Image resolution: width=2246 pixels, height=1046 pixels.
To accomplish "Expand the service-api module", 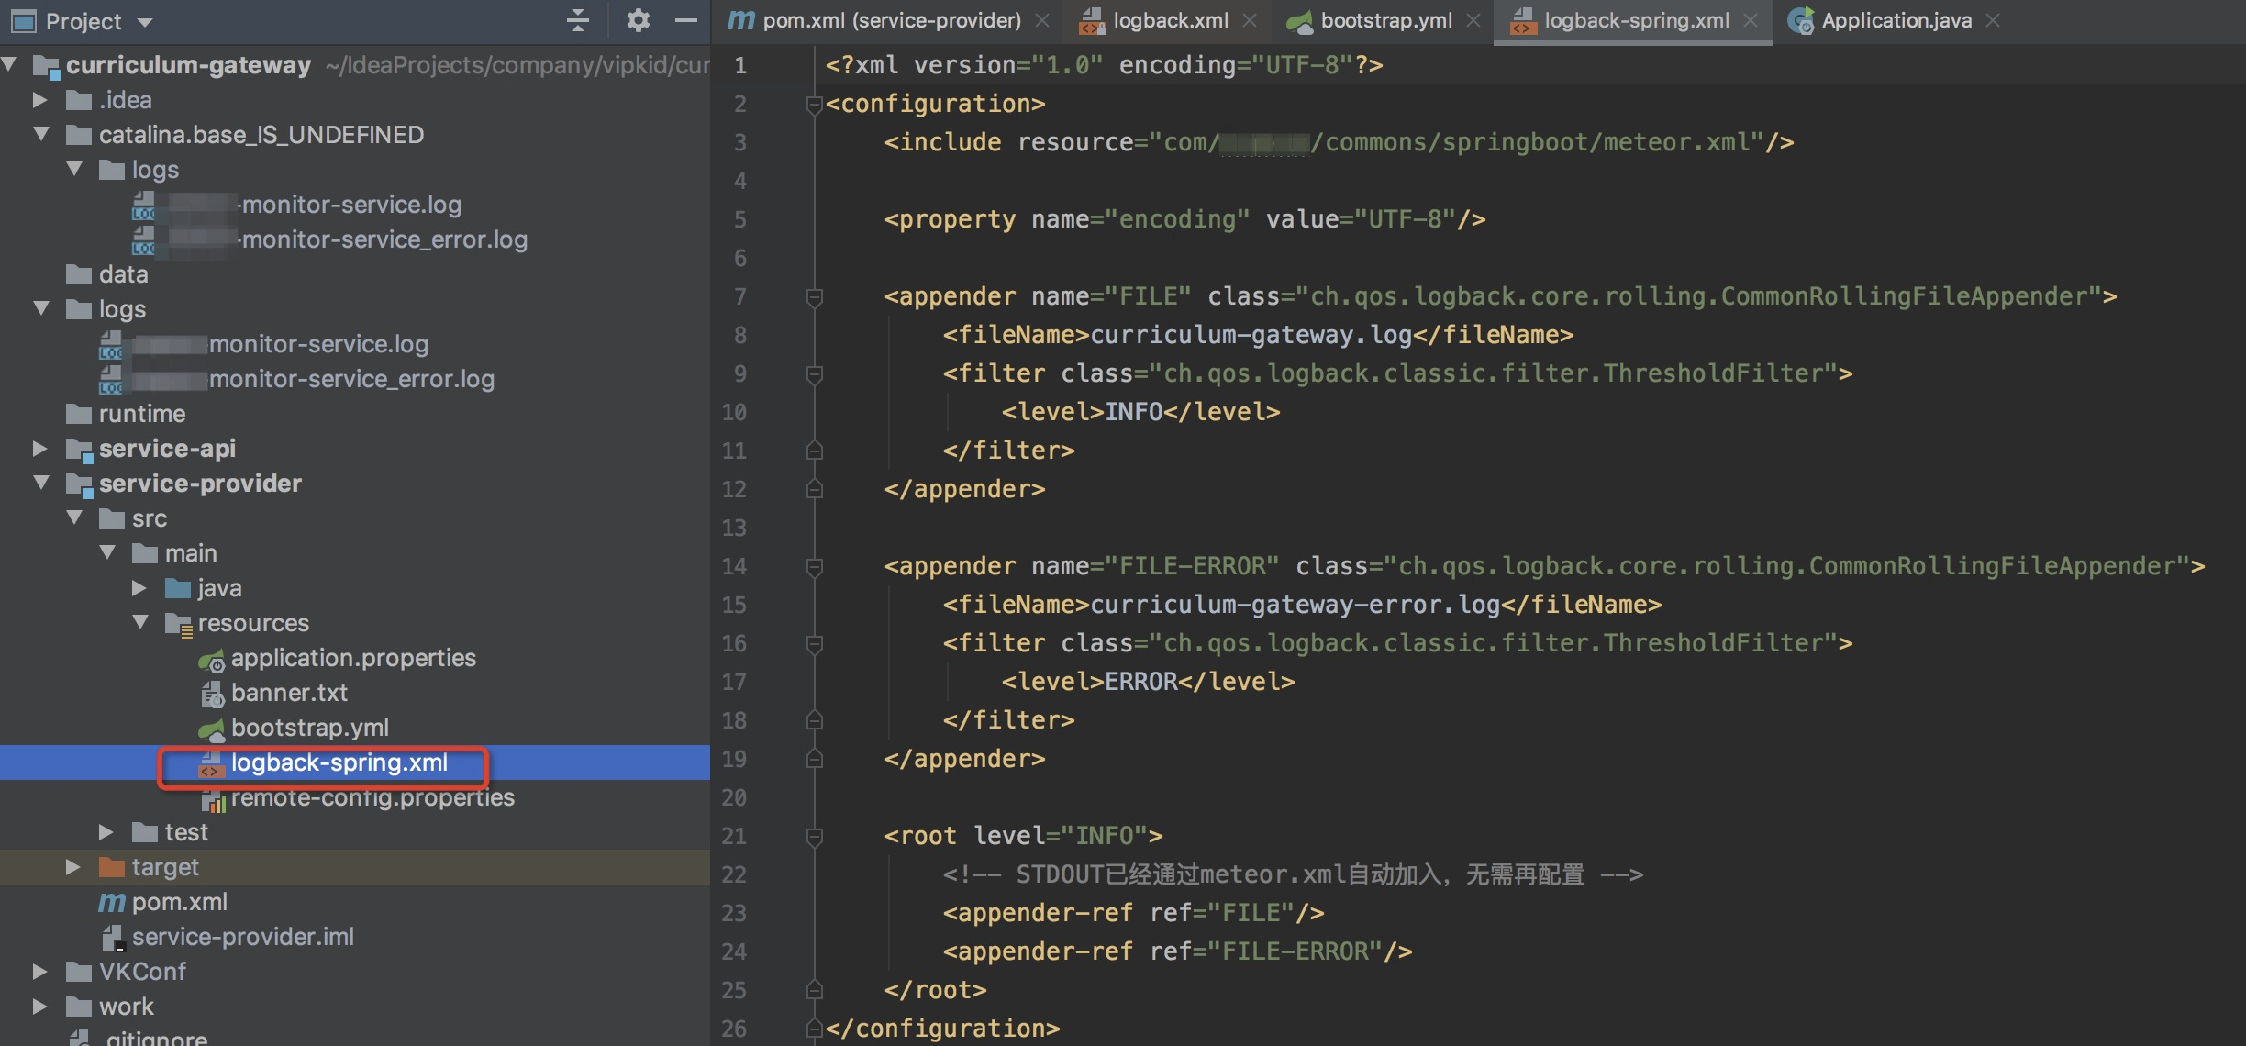I will pos(39,448).
